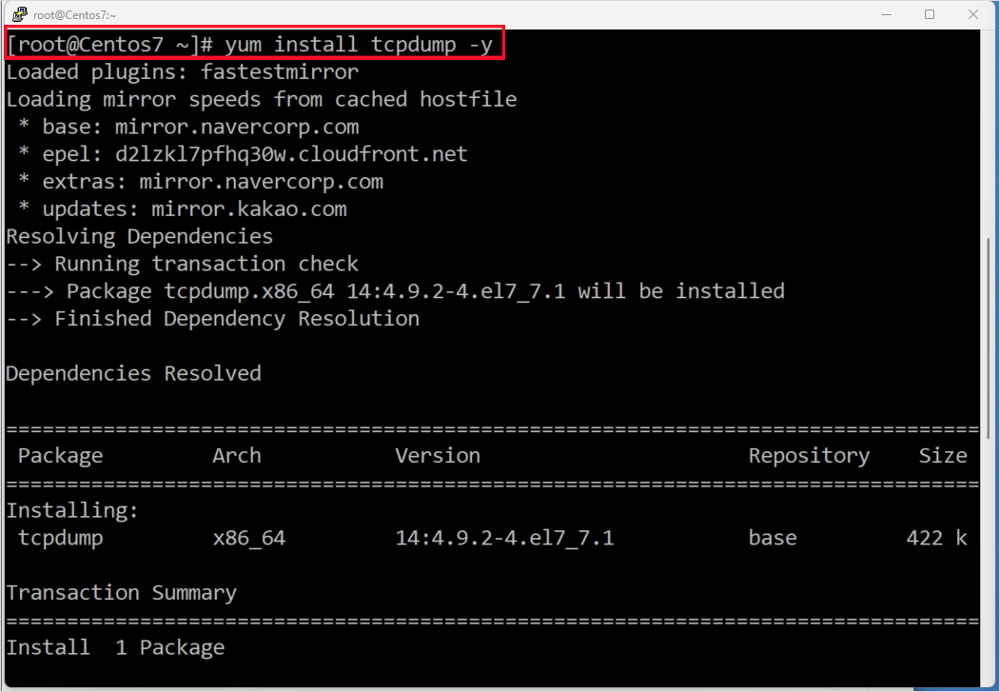Click version '14:4.9.2-4.el7_7.1' in table row
Screen dimensions: 1000x692
[504, 539]
